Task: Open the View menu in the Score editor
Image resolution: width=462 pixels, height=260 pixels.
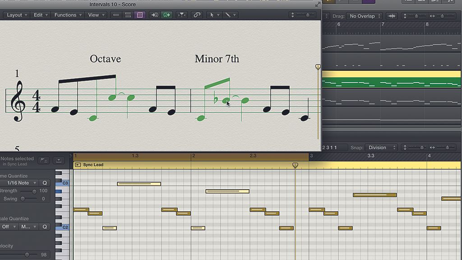Action: coord(95,15)
